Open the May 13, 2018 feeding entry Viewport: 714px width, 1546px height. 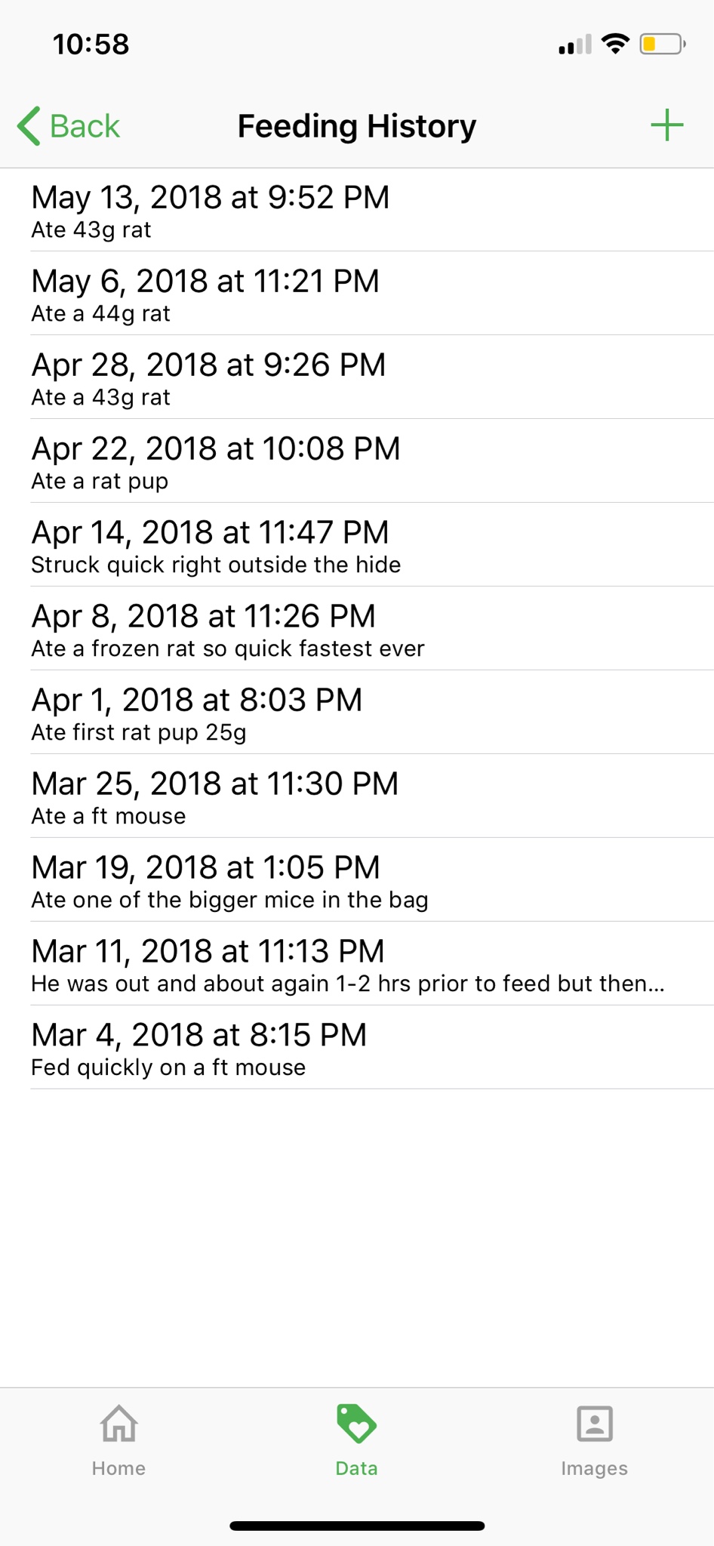357,210
